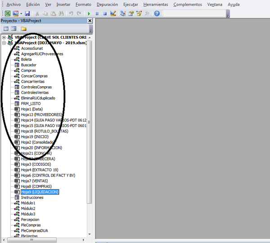
Task: Select Hoja18 (ROTULO_BOLETAS) sheet object
Action: click(x=45, y=131)
